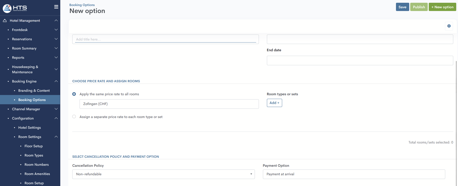Expand the Reports chevron icon
Image resolution: width=458 pixels, height=186 pixels.
click(x=56, y=57)
